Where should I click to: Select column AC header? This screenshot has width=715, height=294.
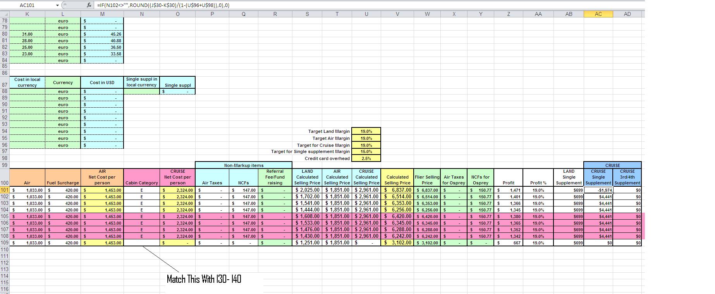coord(598,14)
